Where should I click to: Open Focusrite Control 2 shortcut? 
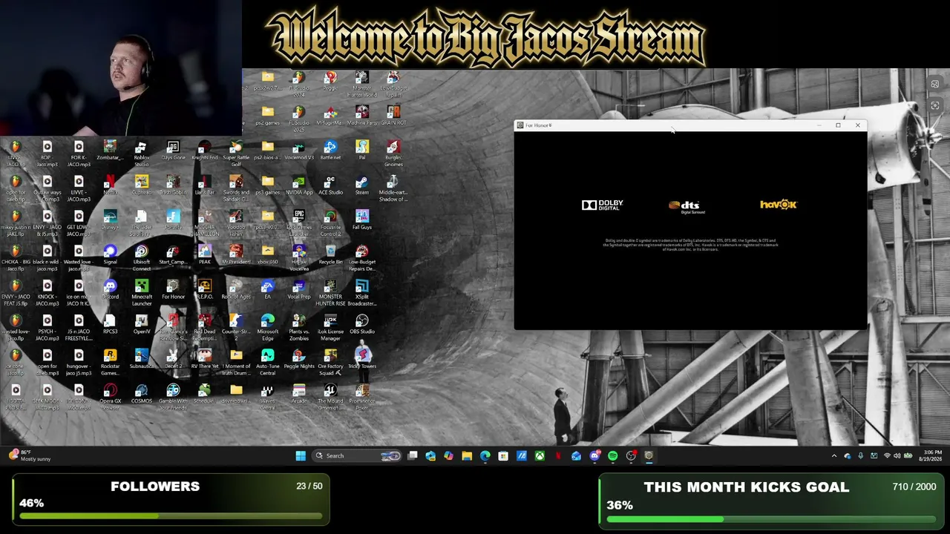330,222
